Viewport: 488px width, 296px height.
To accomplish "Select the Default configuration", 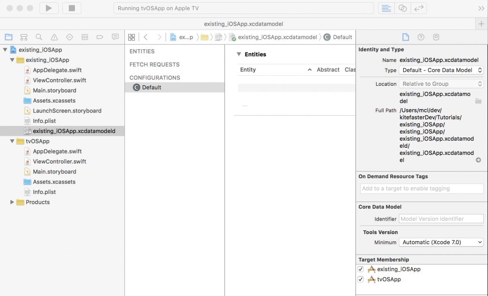I will point(174,87).
